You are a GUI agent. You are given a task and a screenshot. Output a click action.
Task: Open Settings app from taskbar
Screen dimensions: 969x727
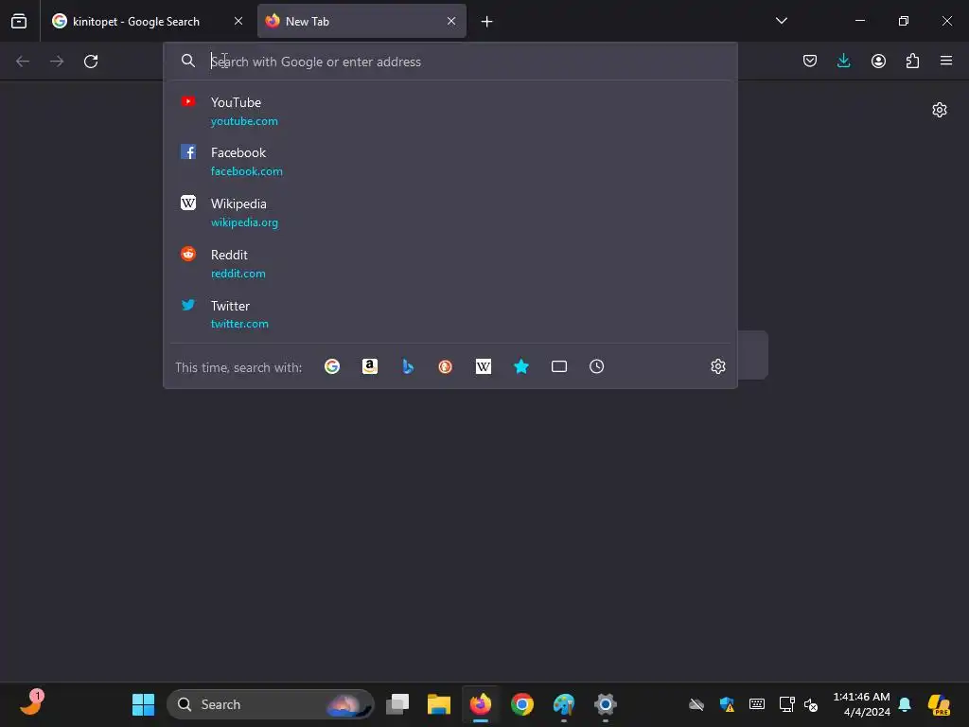[x=605, y=704]
